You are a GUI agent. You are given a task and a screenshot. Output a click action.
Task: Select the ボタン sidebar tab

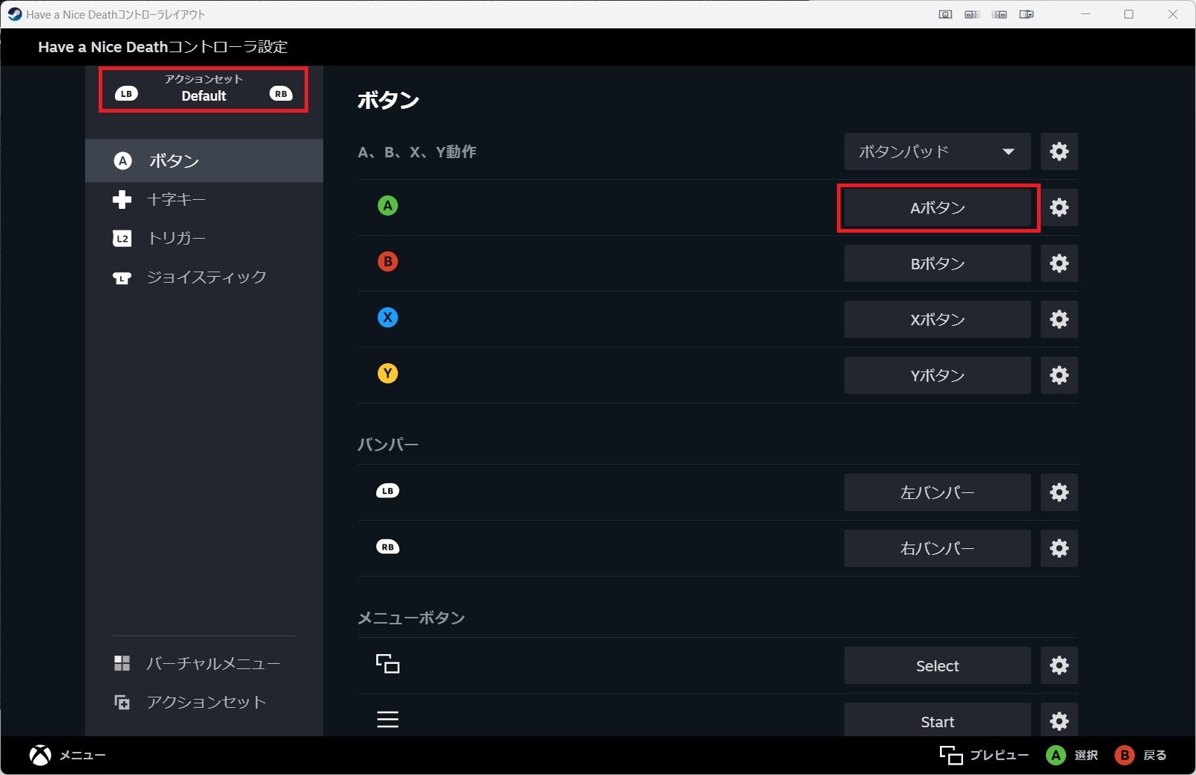pos(204,160)
